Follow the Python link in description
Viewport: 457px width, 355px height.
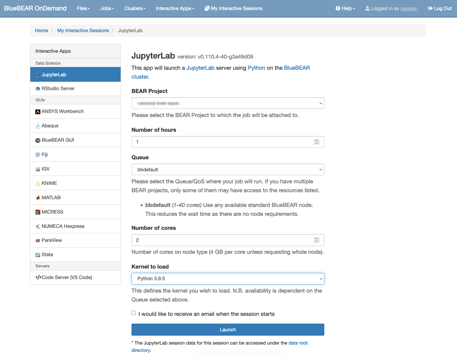256,68
